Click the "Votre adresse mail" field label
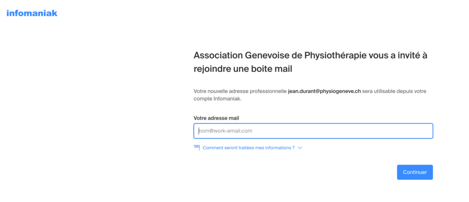The image size is (469, 202). 216,118
